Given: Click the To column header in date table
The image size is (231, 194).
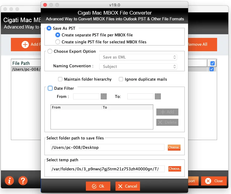Looking at the screenshot, I should pyautogui.click(x=127, y=107).
